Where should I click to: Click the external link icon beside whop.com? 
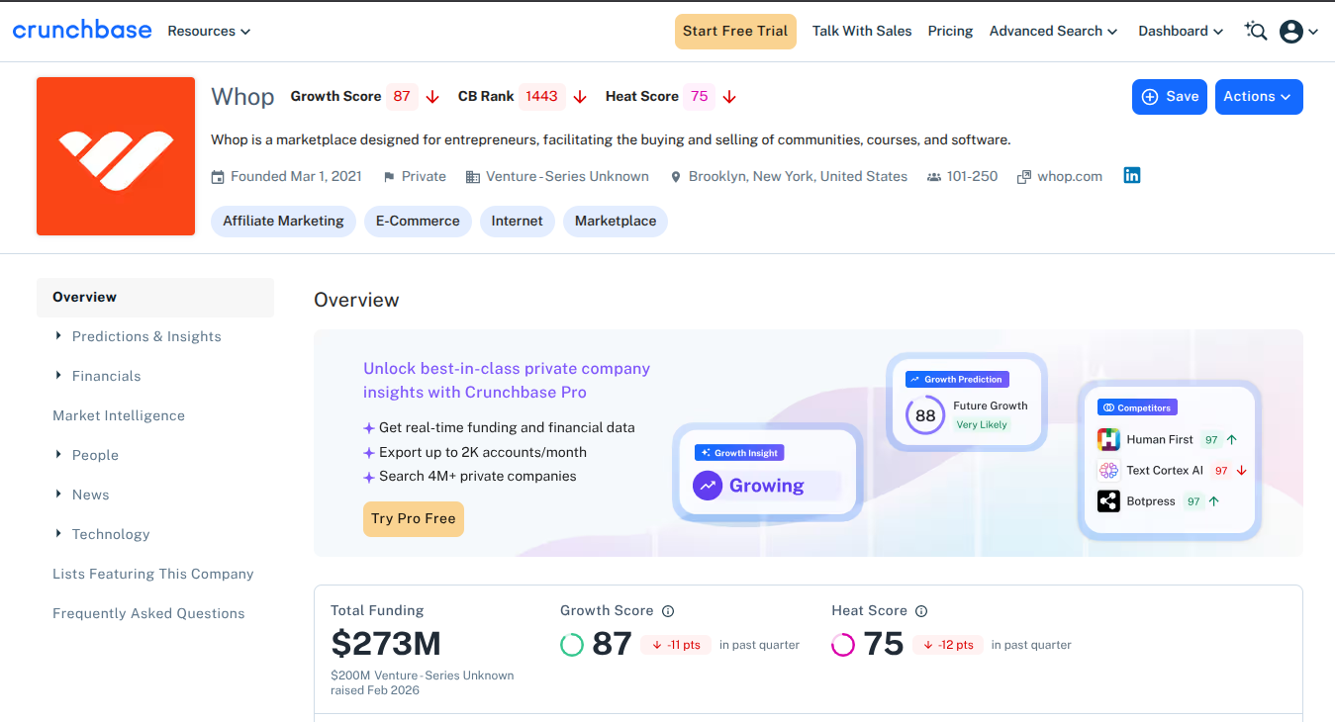pyautogui.click(x=1023, y=177)
